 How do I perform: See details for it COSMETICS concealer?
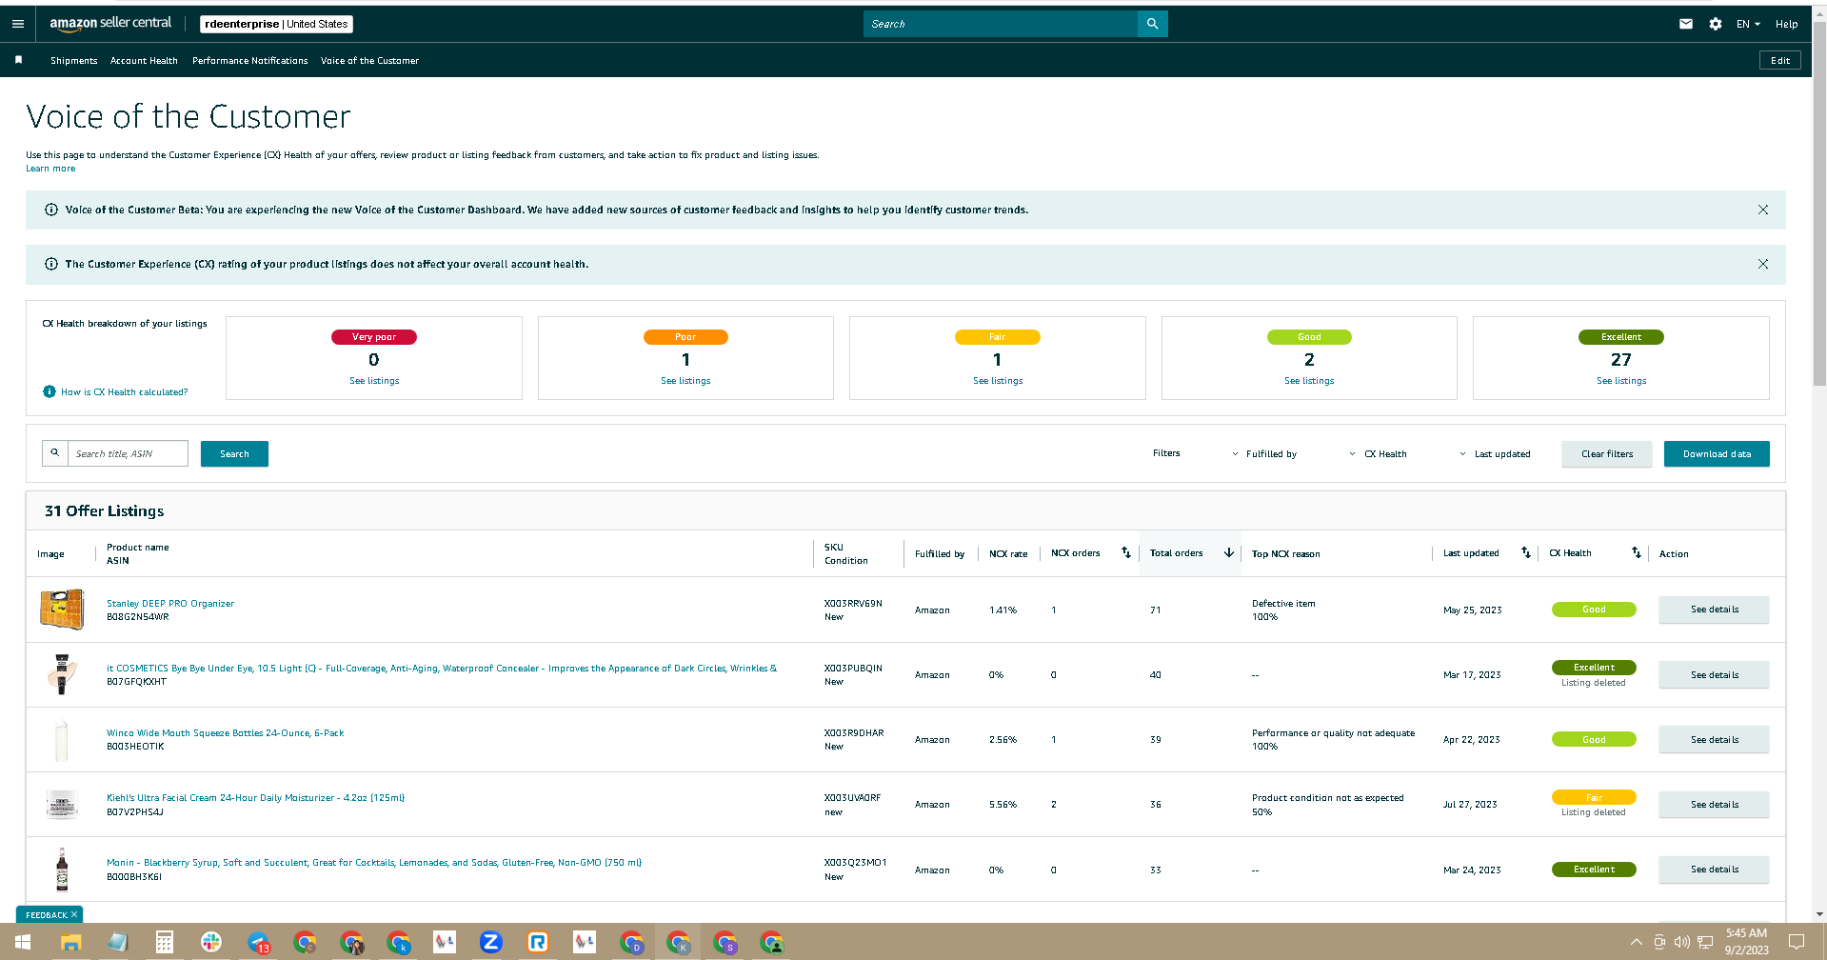pos(1714,674)
